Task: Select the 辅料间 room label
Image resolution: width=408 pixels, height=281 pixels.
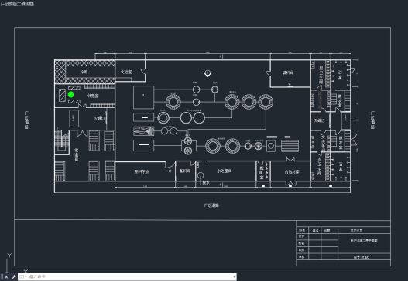Action: point(288,73)
